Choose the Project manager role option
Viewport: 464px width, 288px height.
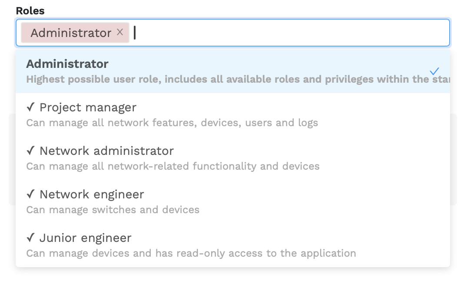click(x=88, y=107)
